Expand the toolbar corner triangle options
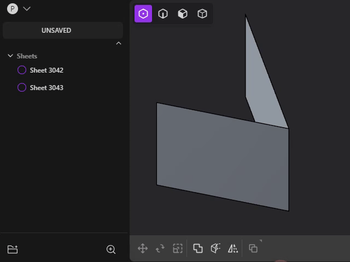This screenshot has width=350, height=262. pyautogui.click(x=261, y=241)
